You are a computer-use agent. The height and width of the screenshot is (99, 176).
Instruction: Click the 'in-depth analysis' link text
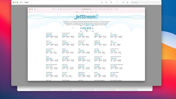(x=90, y=25)
